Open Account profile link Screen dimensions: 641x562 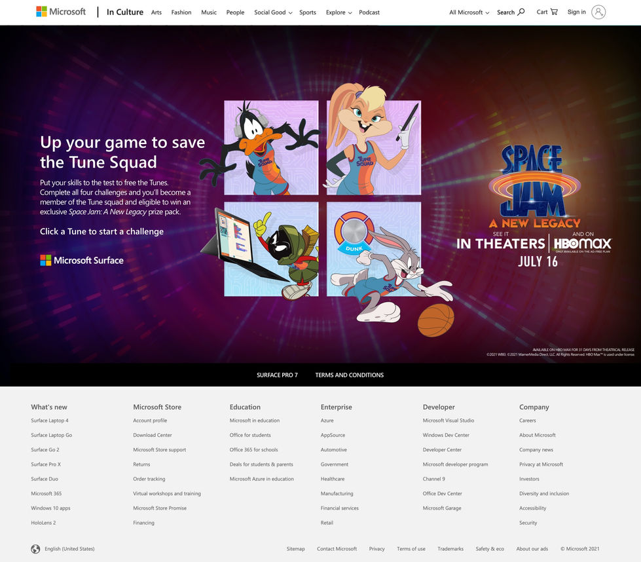pyautogui.click(x=150, y=421)
